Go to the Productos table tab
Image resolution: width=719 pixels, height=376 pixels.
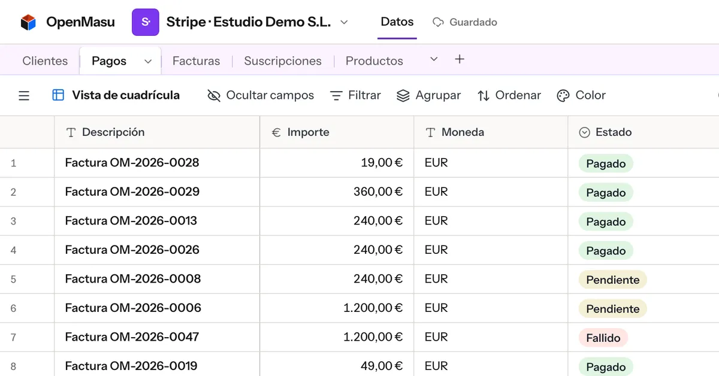coord(374,60)
